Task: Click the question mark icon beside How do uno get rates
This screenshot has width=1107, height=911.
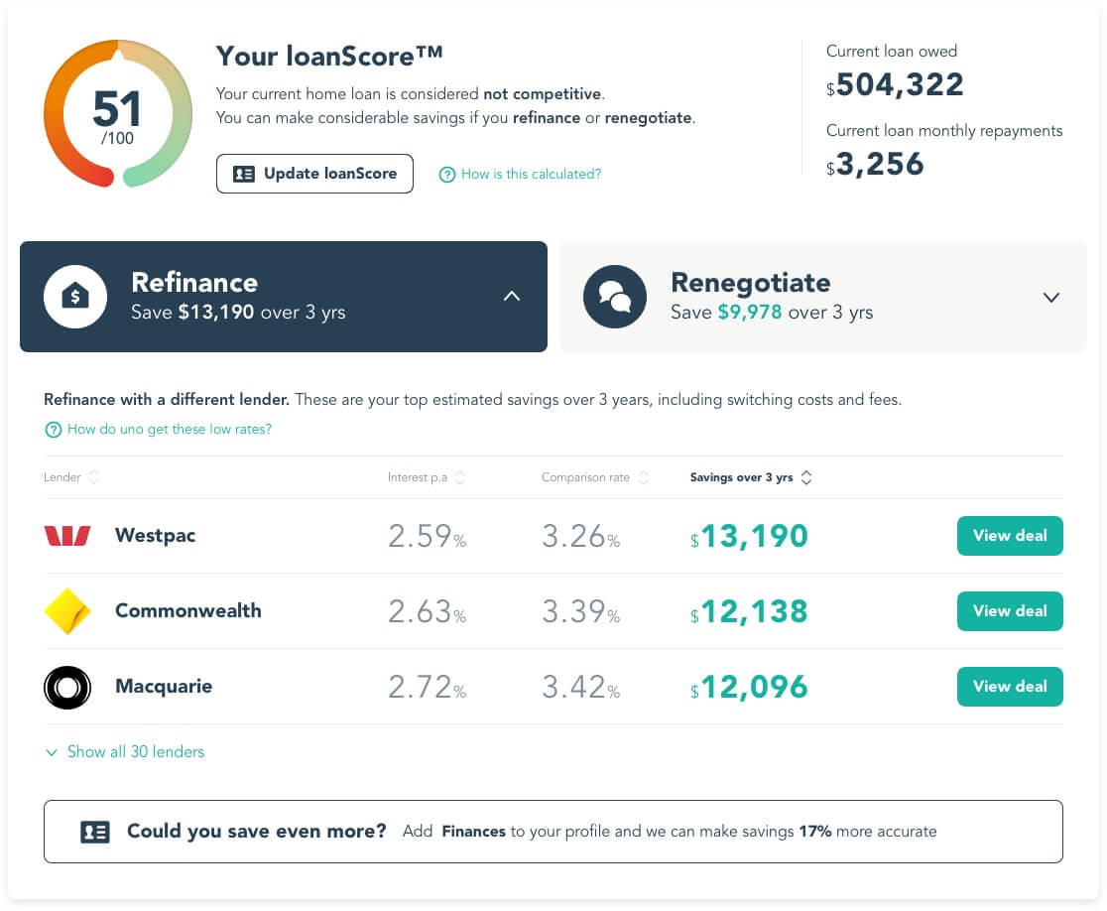Action: click(x=53, y=430)
